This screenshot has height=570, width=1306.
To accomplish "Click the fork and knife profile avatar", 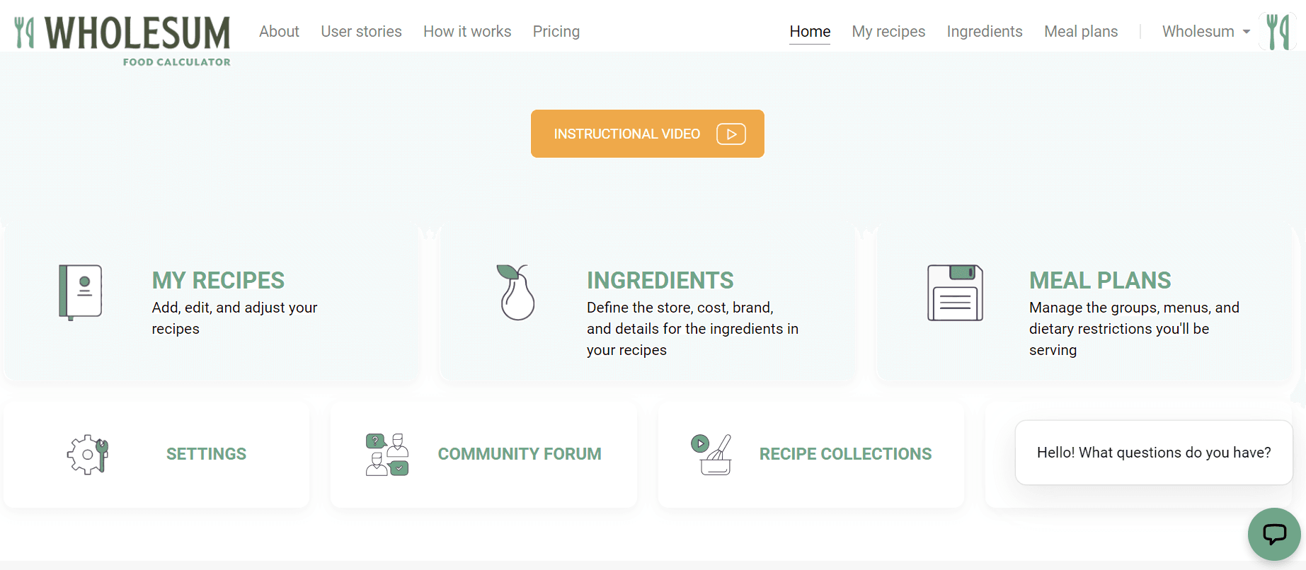I will click(1278, 32).
